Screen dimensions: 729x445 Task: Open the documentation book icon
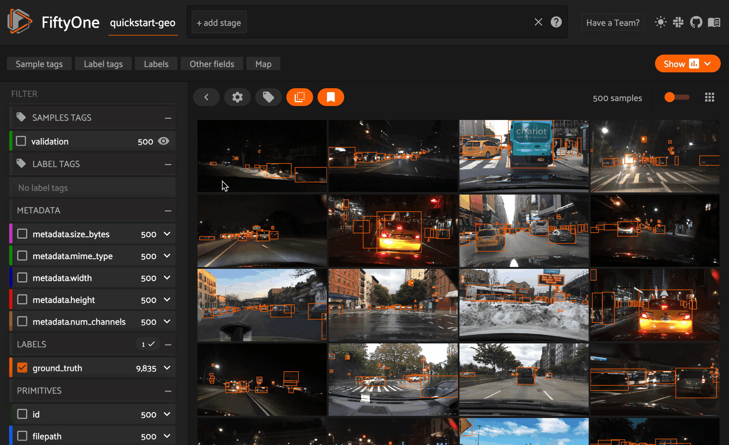[714, 23]
